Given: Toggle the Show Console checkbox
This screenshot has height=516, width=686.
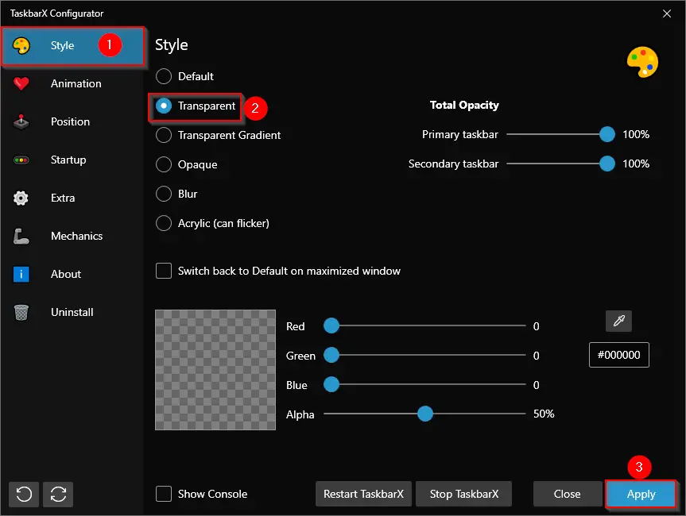Looking at the screenshot, I should pyautogui.click(x=164, y=494).
